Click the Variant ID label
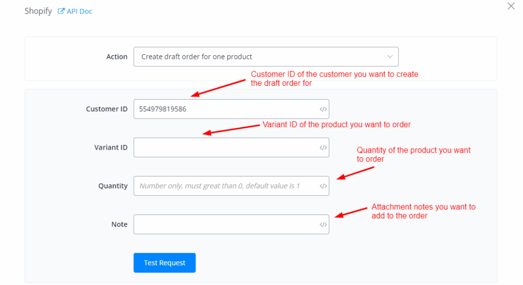This screenshot has height=285, width=523. click(111, 148)
